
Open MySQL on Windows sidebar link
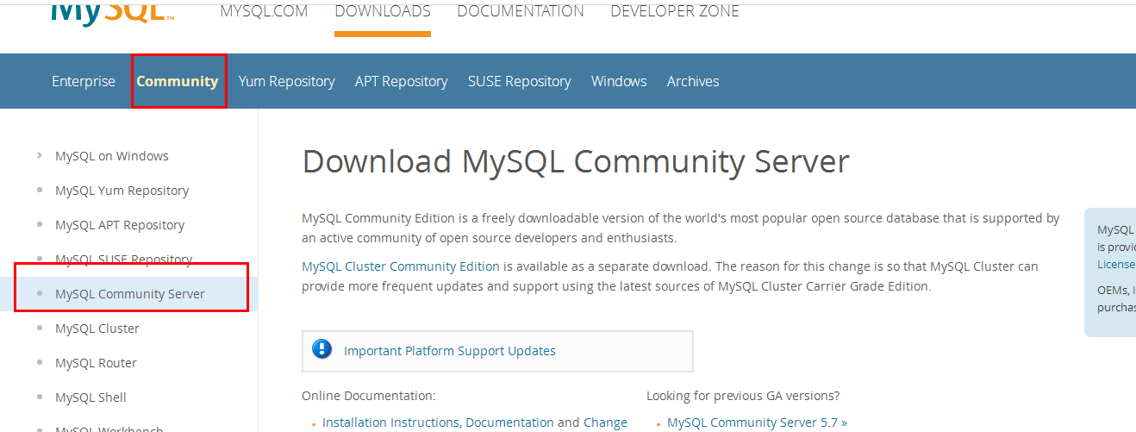(x=112, y=156)
